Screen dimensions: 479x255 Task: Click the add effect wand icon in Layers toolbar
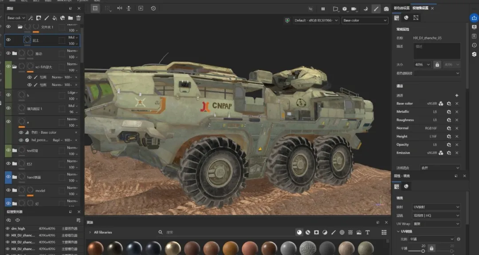(x=31, y=18)
